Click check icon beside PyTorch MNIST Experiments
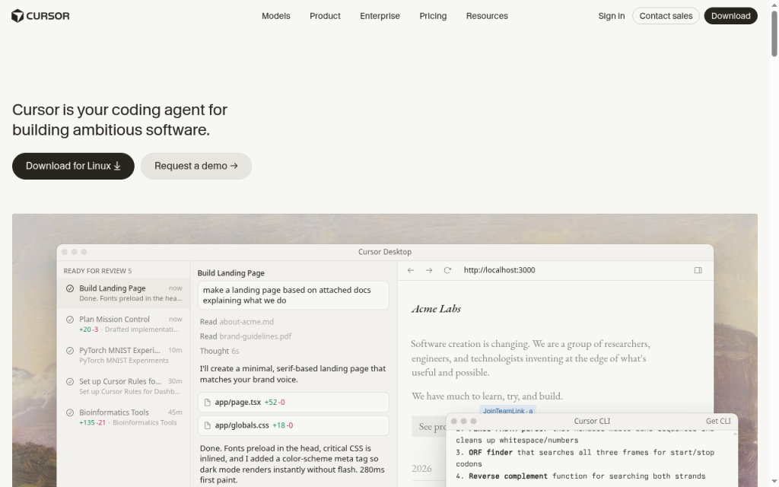The image size is (779, 487). (70, 350)
